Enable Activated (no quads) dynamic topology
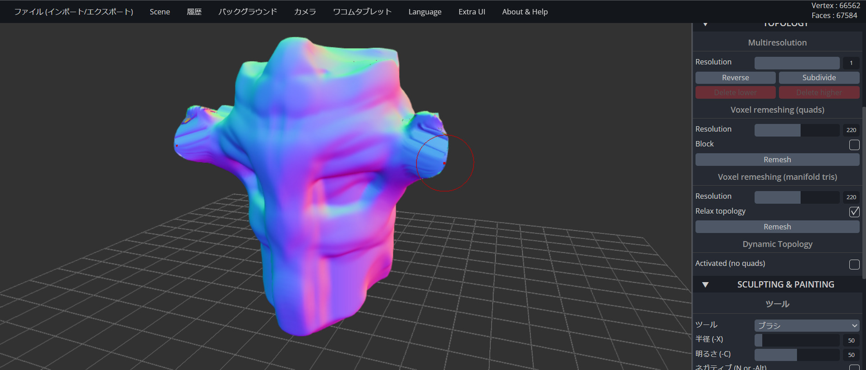The height and width of the screenshot is (370, 866). (x=854, y=265)
